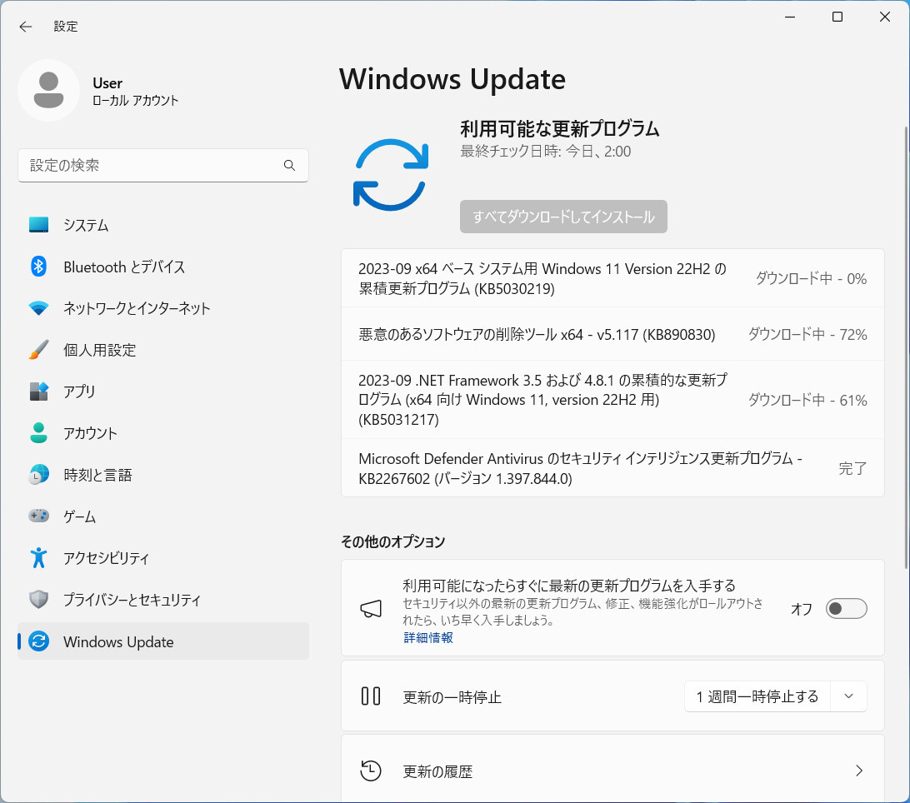Viewport: 910px width, 803px height.
Task: Click オフ label beside switch
Action: coord(802,609)
